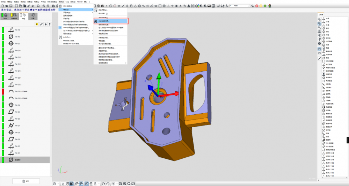Click the Run button at bottom left
This screenshot has height=186, width=349.
tap(26, 181)
